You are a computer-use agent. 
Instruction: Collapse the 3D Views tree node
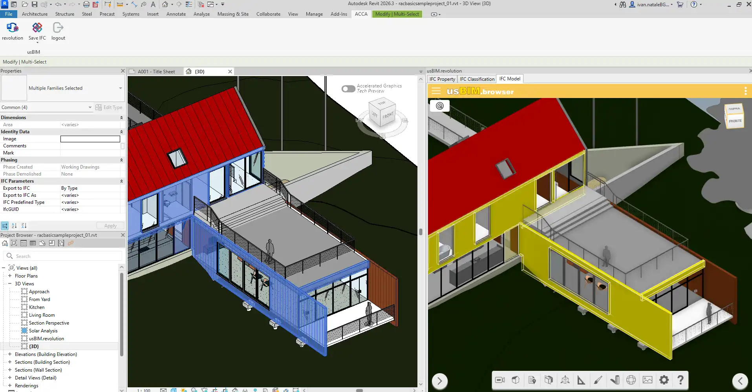pos(10,284)
